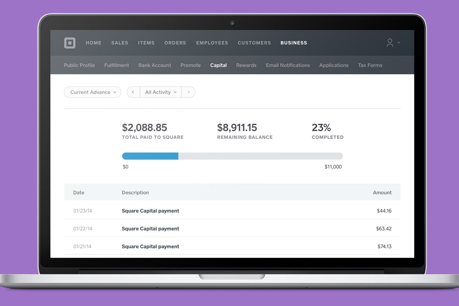Open the SALES menu item
This screenshot has height=306, width=459.
pyautogui.click(x=120, y=43)
